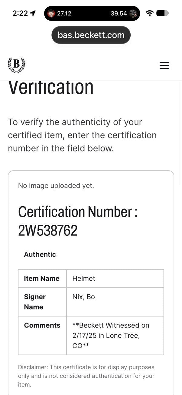Tap the bas.beckett.com address bar
Screen dimensions: 182x395
point(91,35)
